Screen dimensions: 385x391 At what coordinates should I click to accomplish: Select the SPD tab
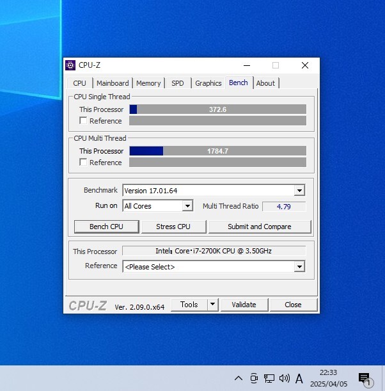tap(177, 83)
